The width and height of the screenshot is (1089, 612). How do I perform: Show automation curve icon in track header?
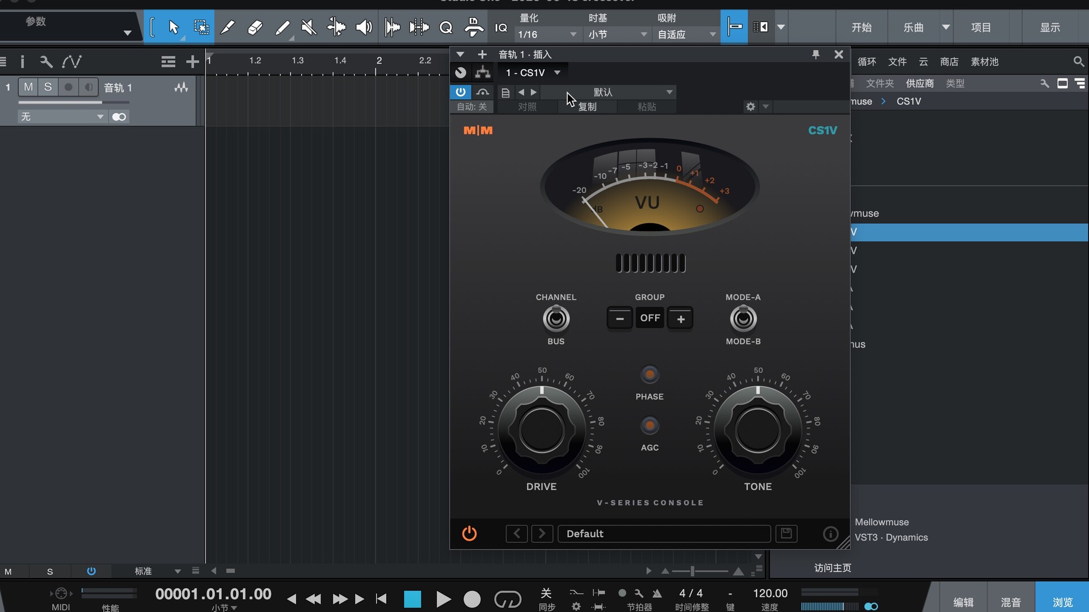(72, 61)
